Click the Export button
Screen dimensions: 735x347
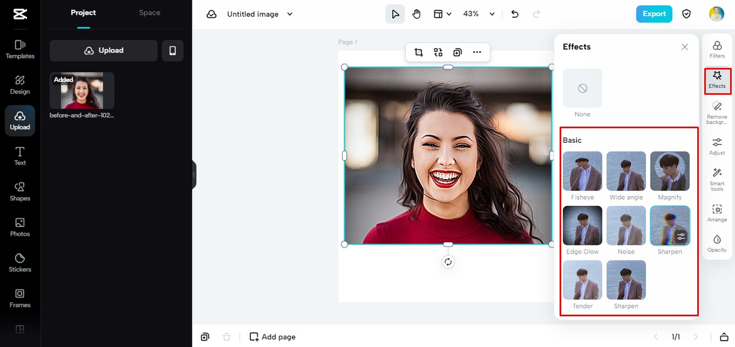[654, 14]
